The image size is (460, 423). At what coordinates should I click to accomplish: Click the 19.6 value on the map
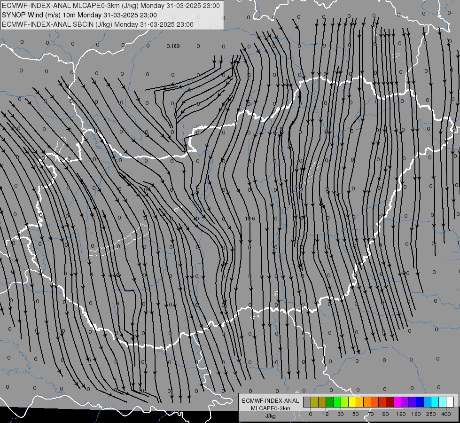point(250,219)
